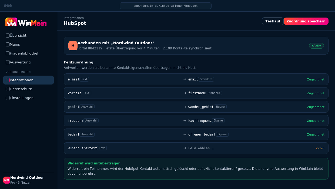Click Standard tag next to email
This screenshot has height=189, width=335.
(x=206, y=79)
